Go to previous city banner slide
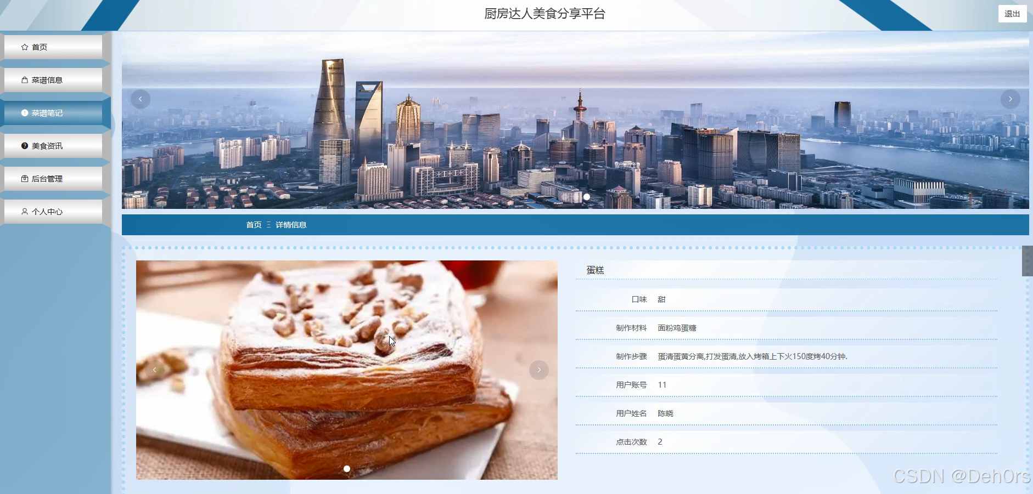1033x494 pixels. click(x=141, y=99)
